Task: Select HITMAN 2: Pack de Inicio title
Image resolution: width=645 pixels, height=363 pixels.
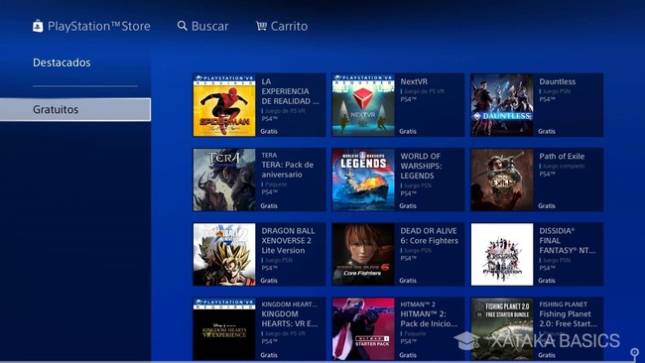Action: click(x=429, y=318)
